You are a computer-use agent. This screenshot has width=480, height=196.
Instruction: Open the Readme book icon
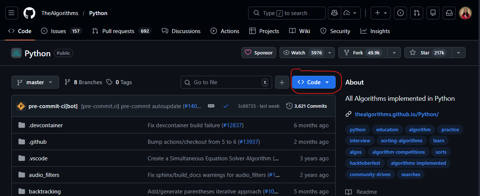349,192
